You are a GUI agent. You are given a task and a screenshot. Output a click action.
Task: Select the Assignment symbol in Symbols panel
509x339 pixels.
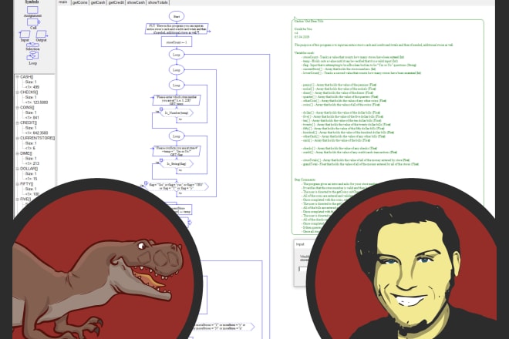coord(32,10)
